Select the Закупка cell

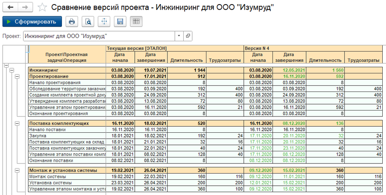(x=67, y=136)
